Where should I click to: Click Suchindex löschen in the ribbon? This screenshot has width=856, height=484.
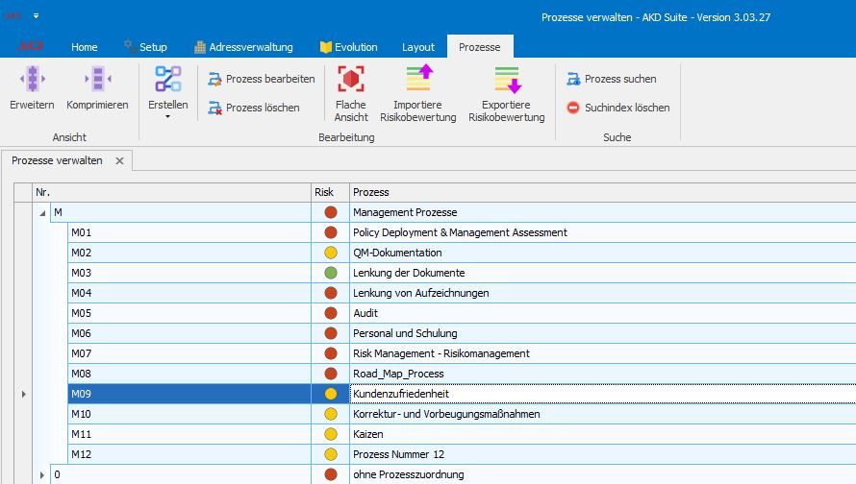coord(618,108)
